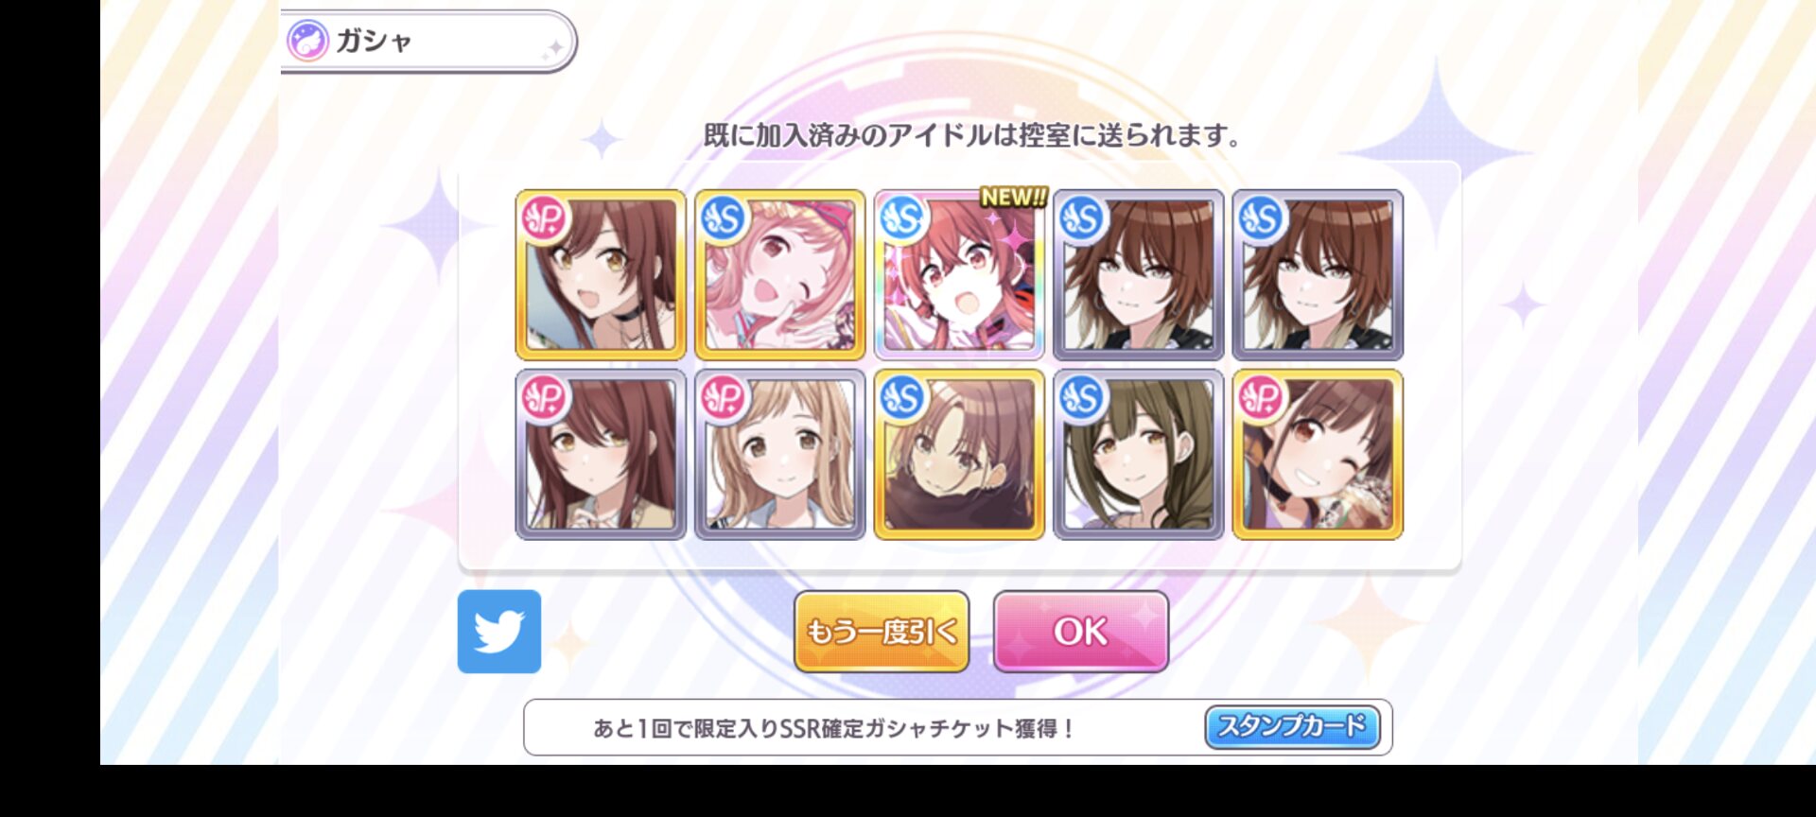1816x817 pixels.
Task: Select the pink-haired winking idol card
Action: pos(779,275)
